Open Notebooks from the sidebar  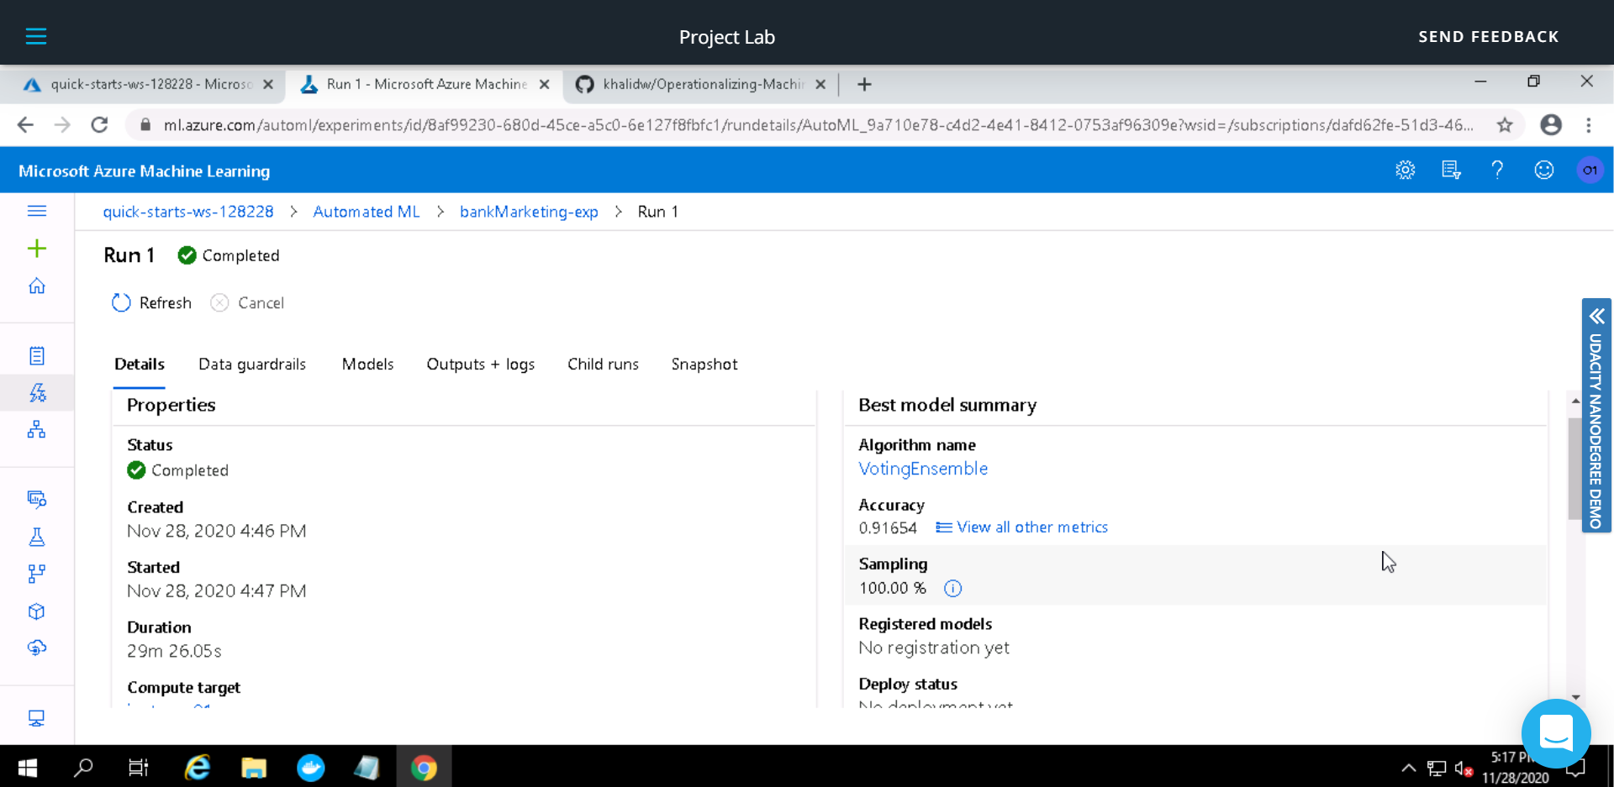click(37, 356)
